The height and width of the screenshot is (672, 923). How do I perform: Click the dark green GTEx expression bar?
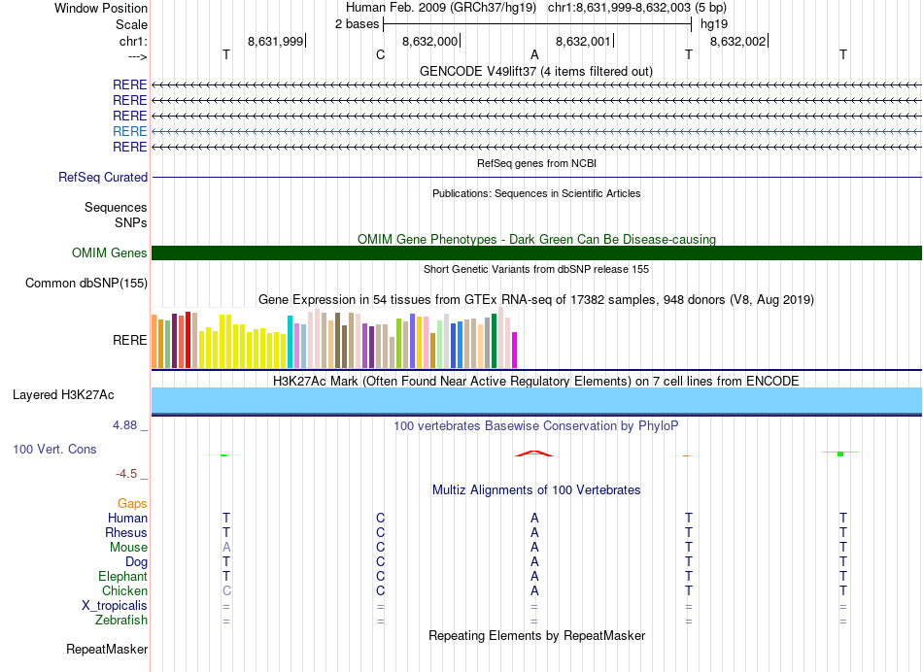pyautogui.click(x=494, y=341)
